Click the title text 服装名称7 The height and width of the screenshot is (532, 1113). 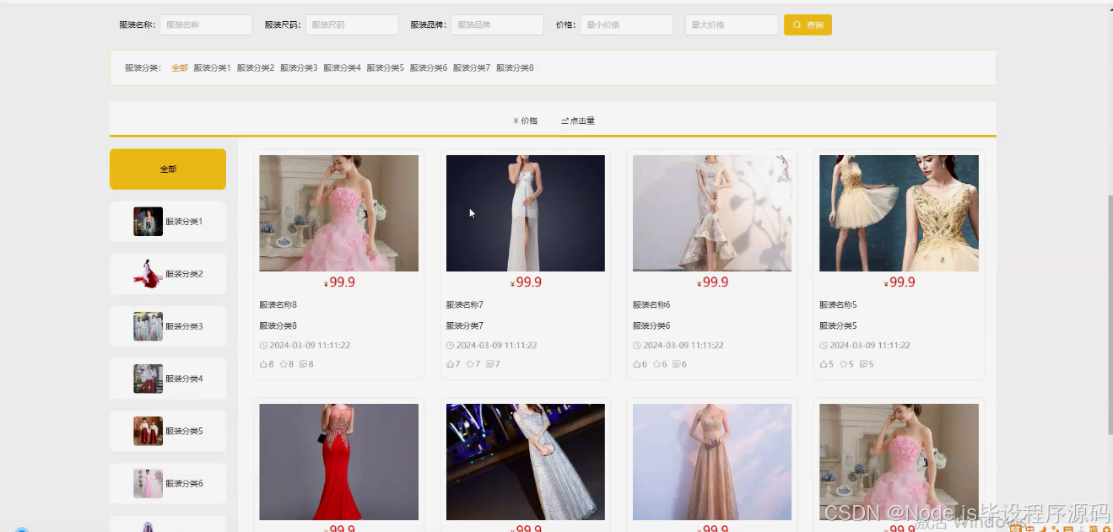(465, 305)
